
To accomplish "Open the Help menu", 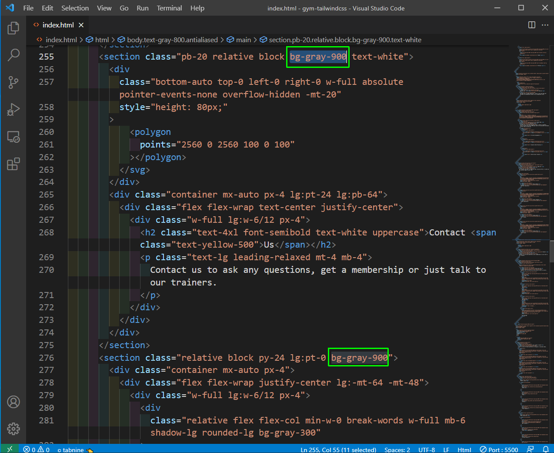I will [x=197, y=8].
